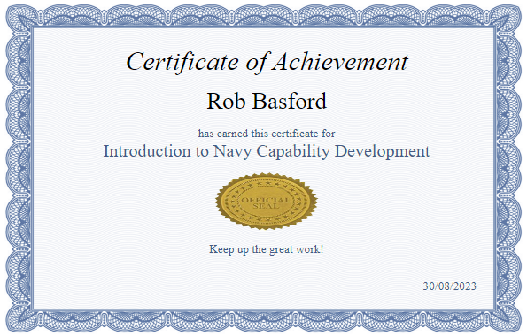The width and height of the screenshot is (527, 336).
Task: Click the has earned this certificate for line
Action: pyautogui.click(x=267, y=134)
